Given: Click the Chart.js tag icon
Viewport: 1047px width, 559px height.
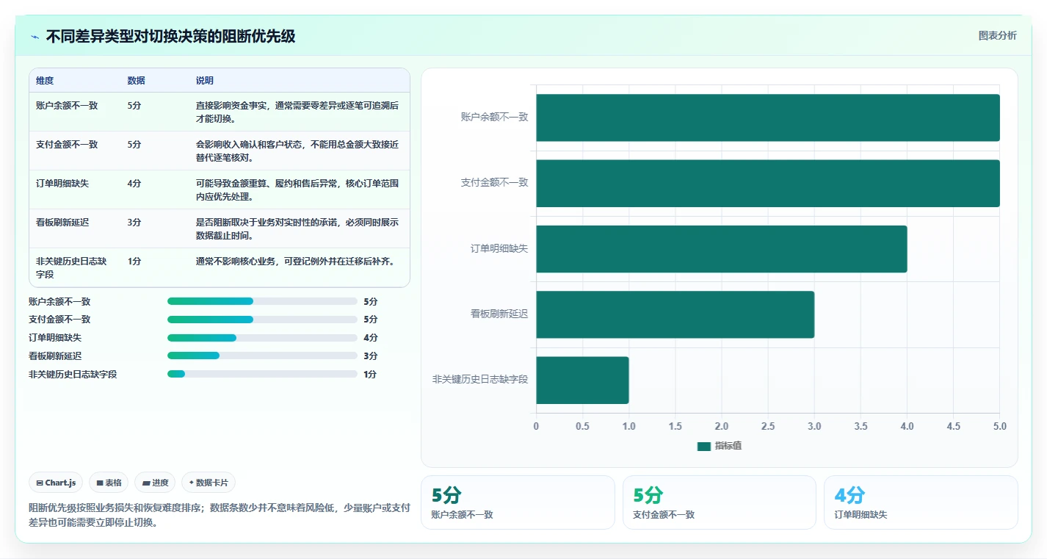Looking at the screenshot, I should (40, 483).
